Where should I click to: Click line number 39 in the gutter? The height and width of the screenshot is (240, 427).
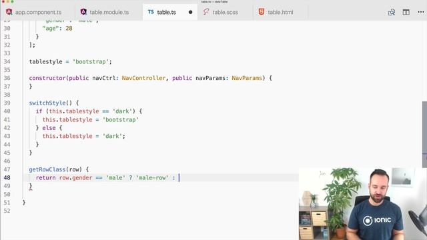click(7, 103)
